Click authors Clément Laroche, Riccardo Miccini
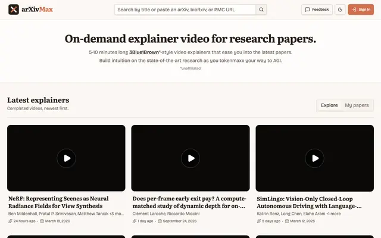Screen dimensions: 381x238 coord(166,214)
